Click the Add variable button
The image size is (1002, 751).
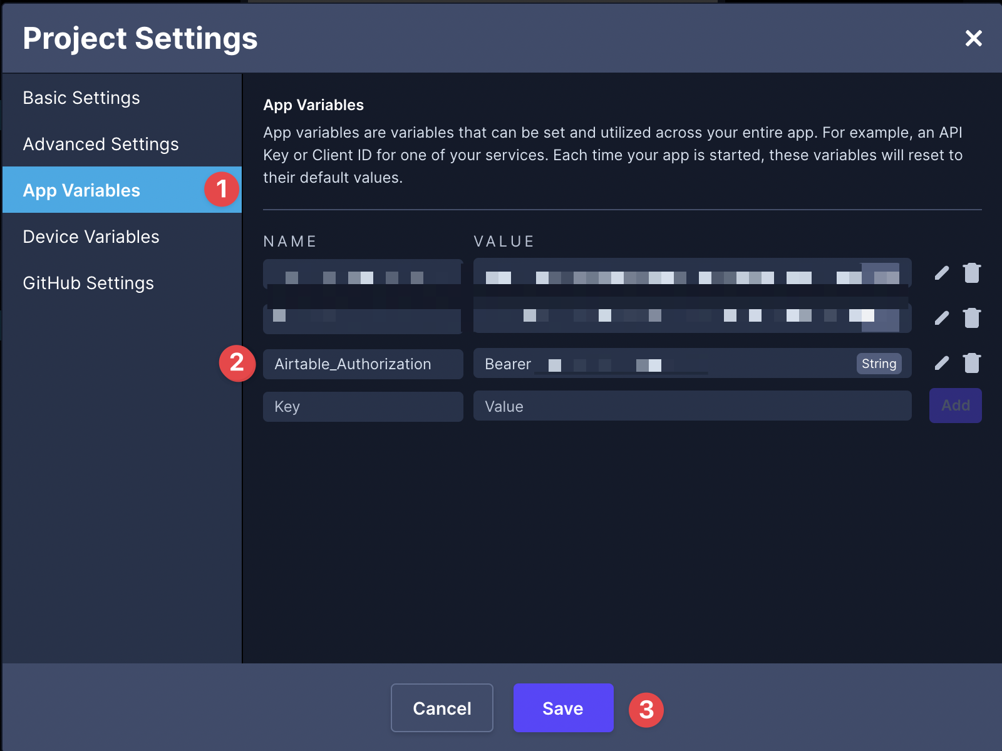click(x=955, y=406)
